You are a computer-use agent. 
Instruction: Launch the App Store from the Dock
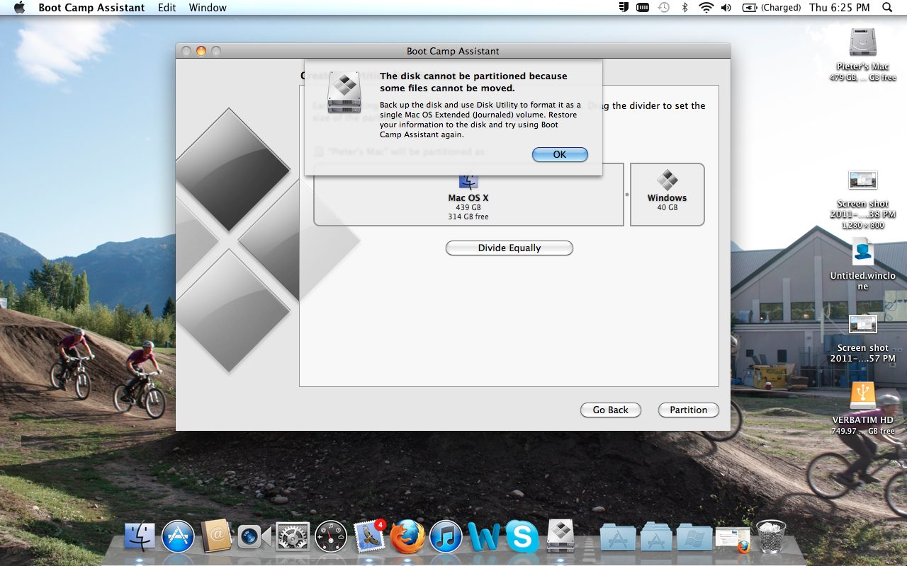(x=178, y=537)
